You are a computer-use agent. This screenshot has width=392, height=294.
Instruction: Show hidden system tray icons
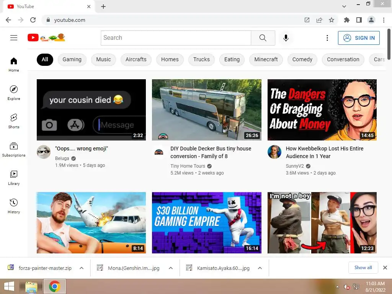(338, 287)
